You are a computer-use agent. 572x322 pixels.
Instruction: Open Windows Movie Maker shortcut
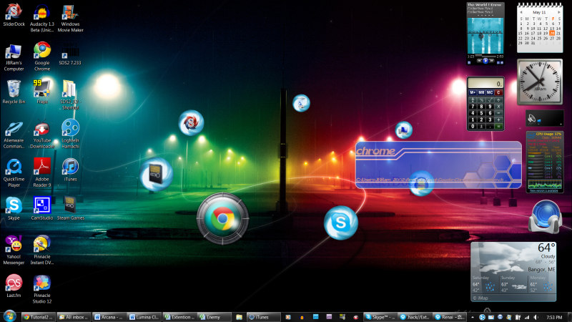click(70, 19)
